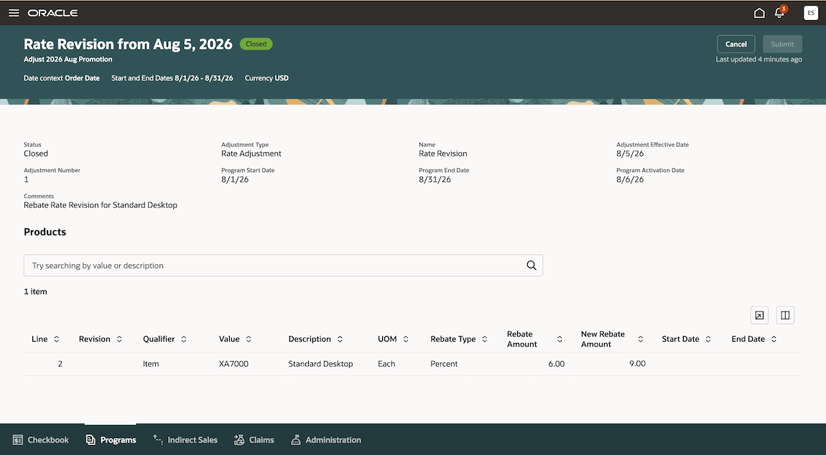826x455 pixels.
Task: Open the ES user profile avatar
Action: 811,13
